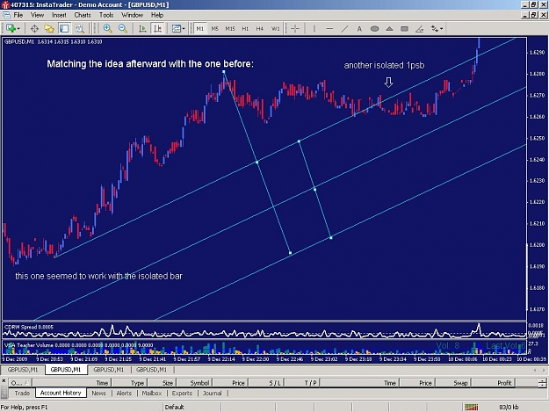Open the Tools menu
Screen dimensions: 549x412
[106, 15]
